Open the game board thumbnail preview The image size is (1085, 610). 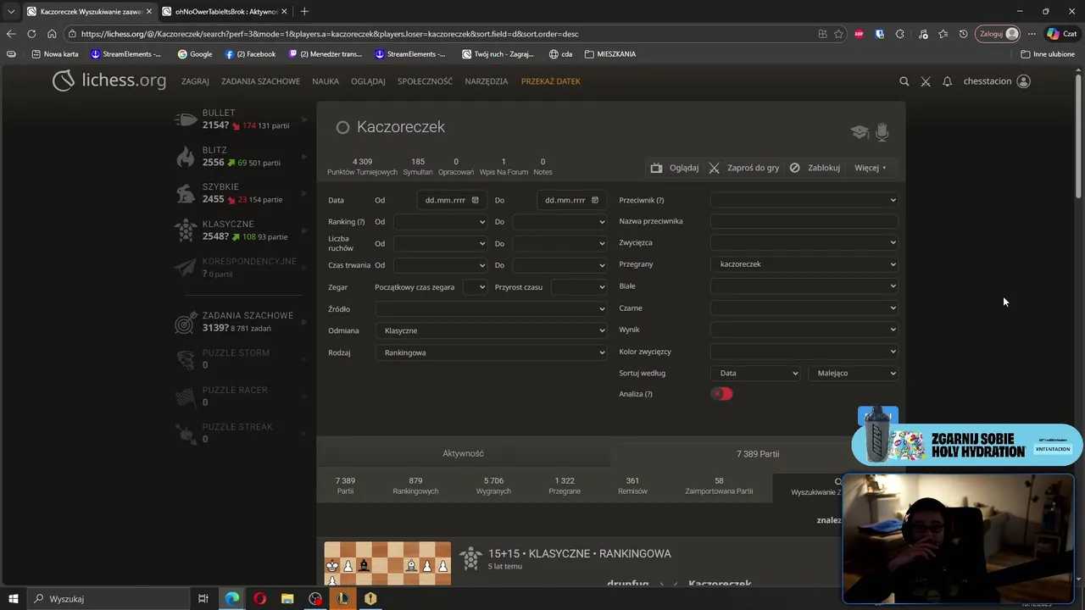coord(387,564)
